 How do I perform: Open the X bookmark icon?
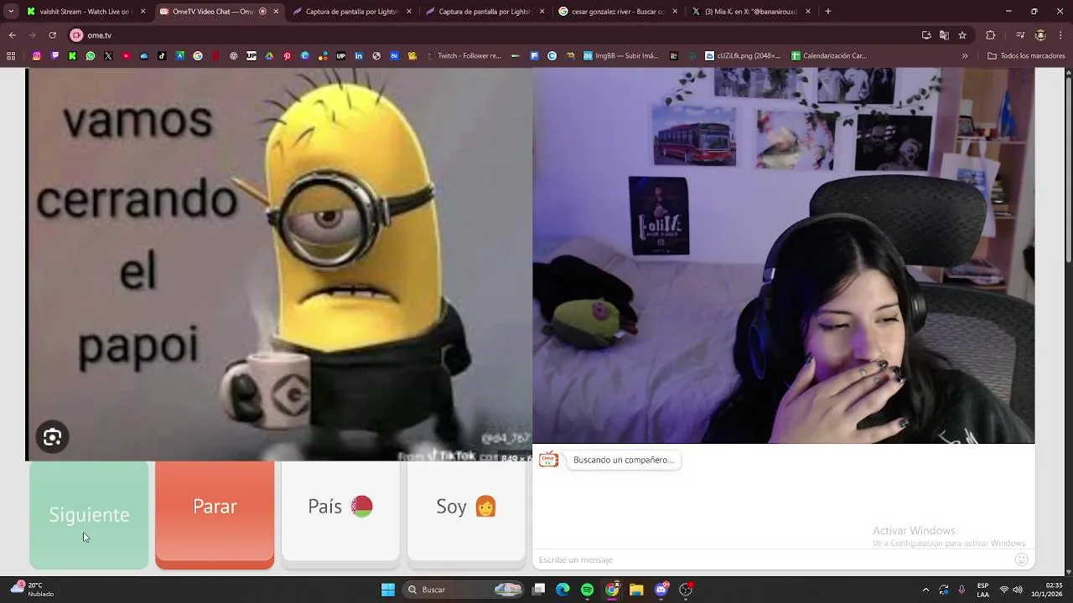click(x=108, y=56)
